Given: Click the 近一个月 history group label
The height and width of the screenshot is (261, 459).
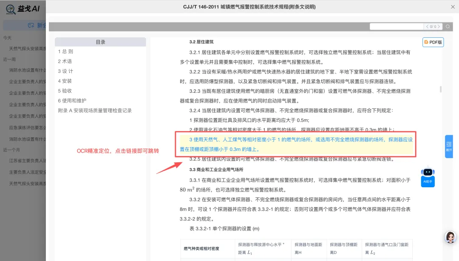Looking at the screenshot, I should pyautogui.click(x=11, y=150).
